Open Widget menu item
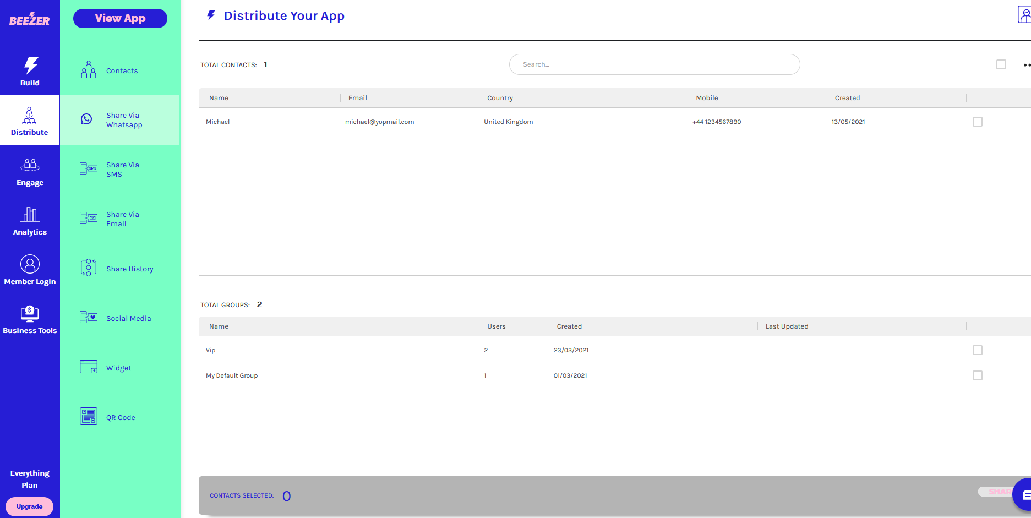The height and width of the screenshot is (518, 1031). coord(120,368)
